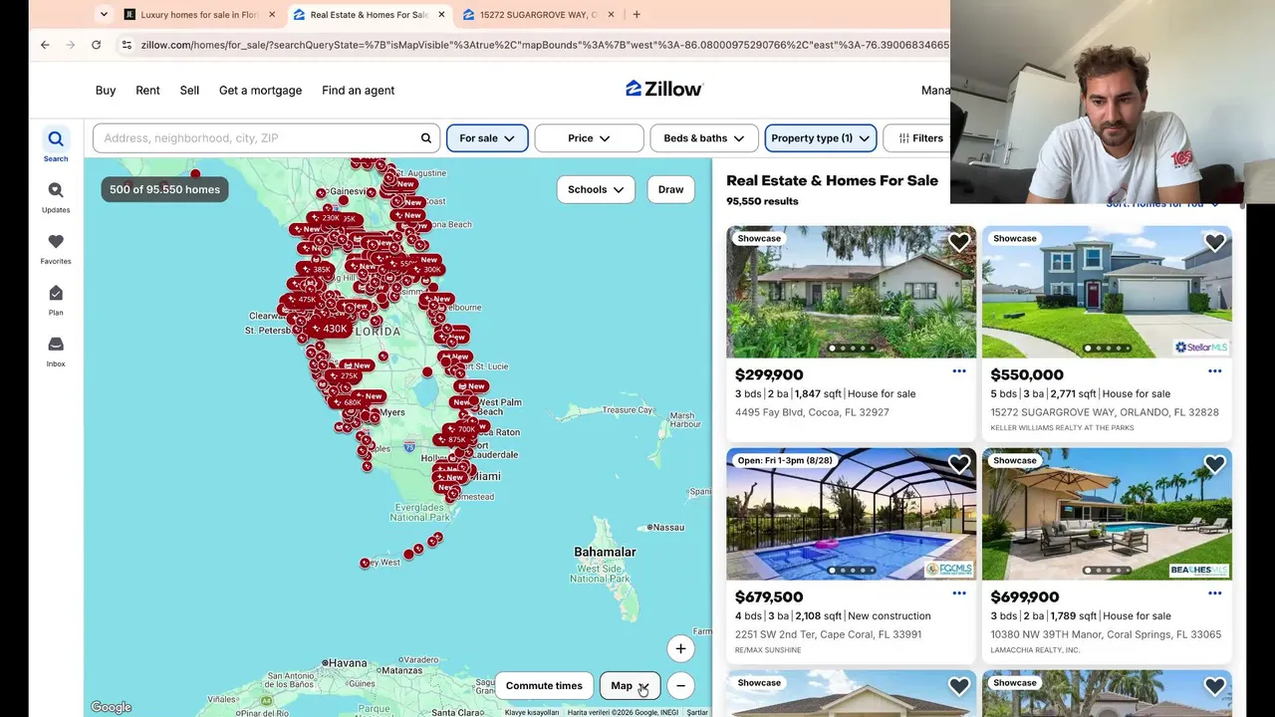Open the three-dot menu for the $550,000 listing
This screenshot has width=1275, height=717.
point(1215,371)
